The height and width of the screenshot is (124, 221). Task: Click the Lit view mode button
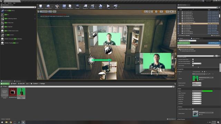click(x=50, y=11)
